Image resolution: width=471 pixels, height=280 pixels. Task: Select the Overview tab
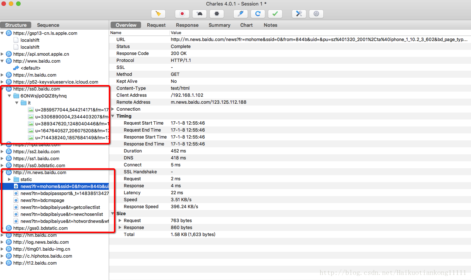[126, 25]
